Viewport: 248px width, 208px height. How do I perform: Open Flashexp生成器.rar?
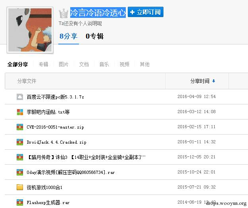coord(48,202)
